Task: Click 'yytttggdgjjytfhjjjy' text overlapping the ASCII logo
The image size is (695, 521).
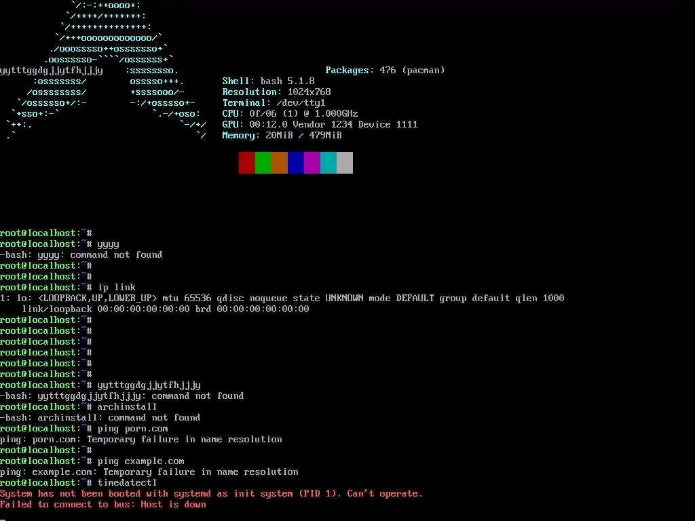Action: (52, 71)
